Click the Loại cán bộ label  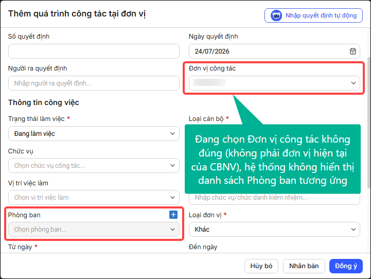tap(206, 119)
